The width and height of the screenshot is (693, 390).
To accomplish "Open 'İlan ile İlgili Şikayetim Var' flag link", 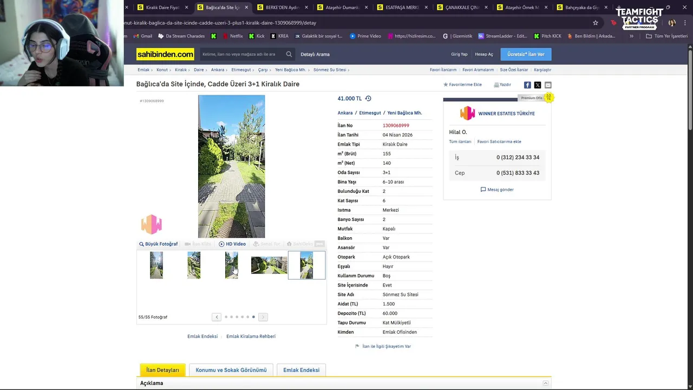I will 383,346.
